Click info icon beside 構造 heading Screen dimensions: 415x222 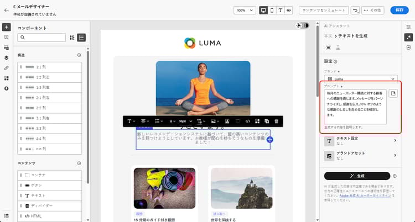tap(79, 55)
